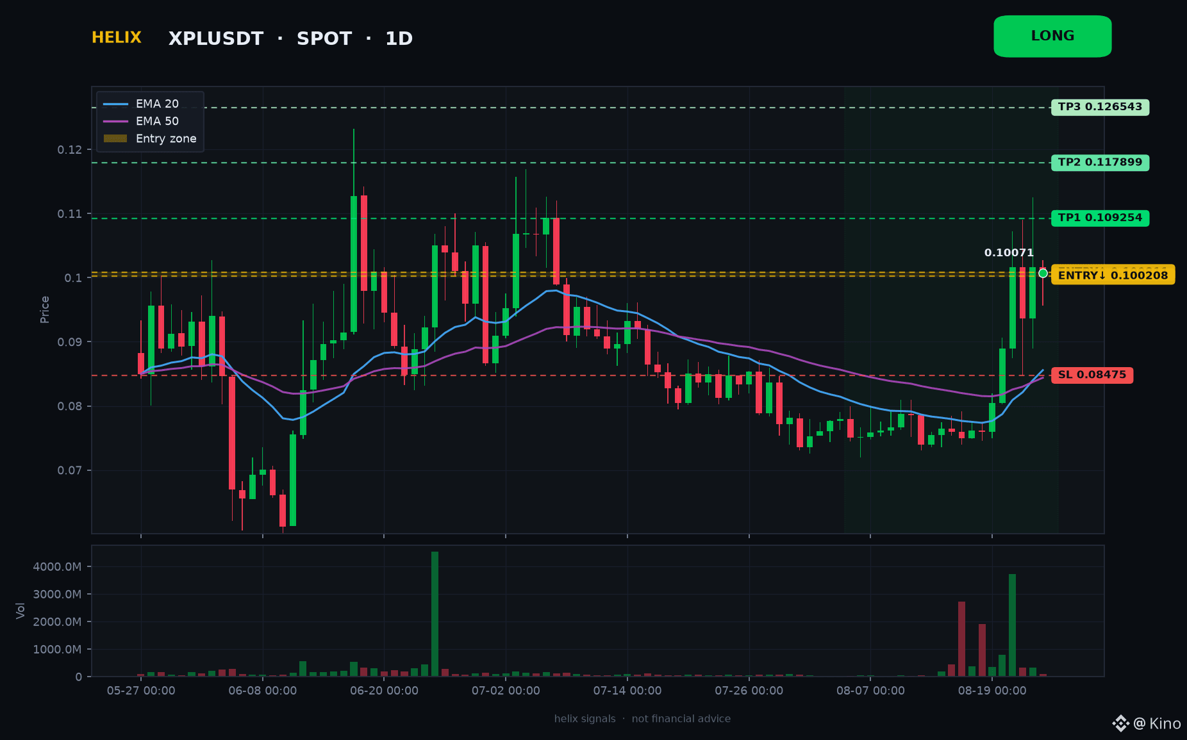Click the 1000.0M volume axis tick
Image resolution: width=1187 pixels, height=740 pixels.
[57, 650]
